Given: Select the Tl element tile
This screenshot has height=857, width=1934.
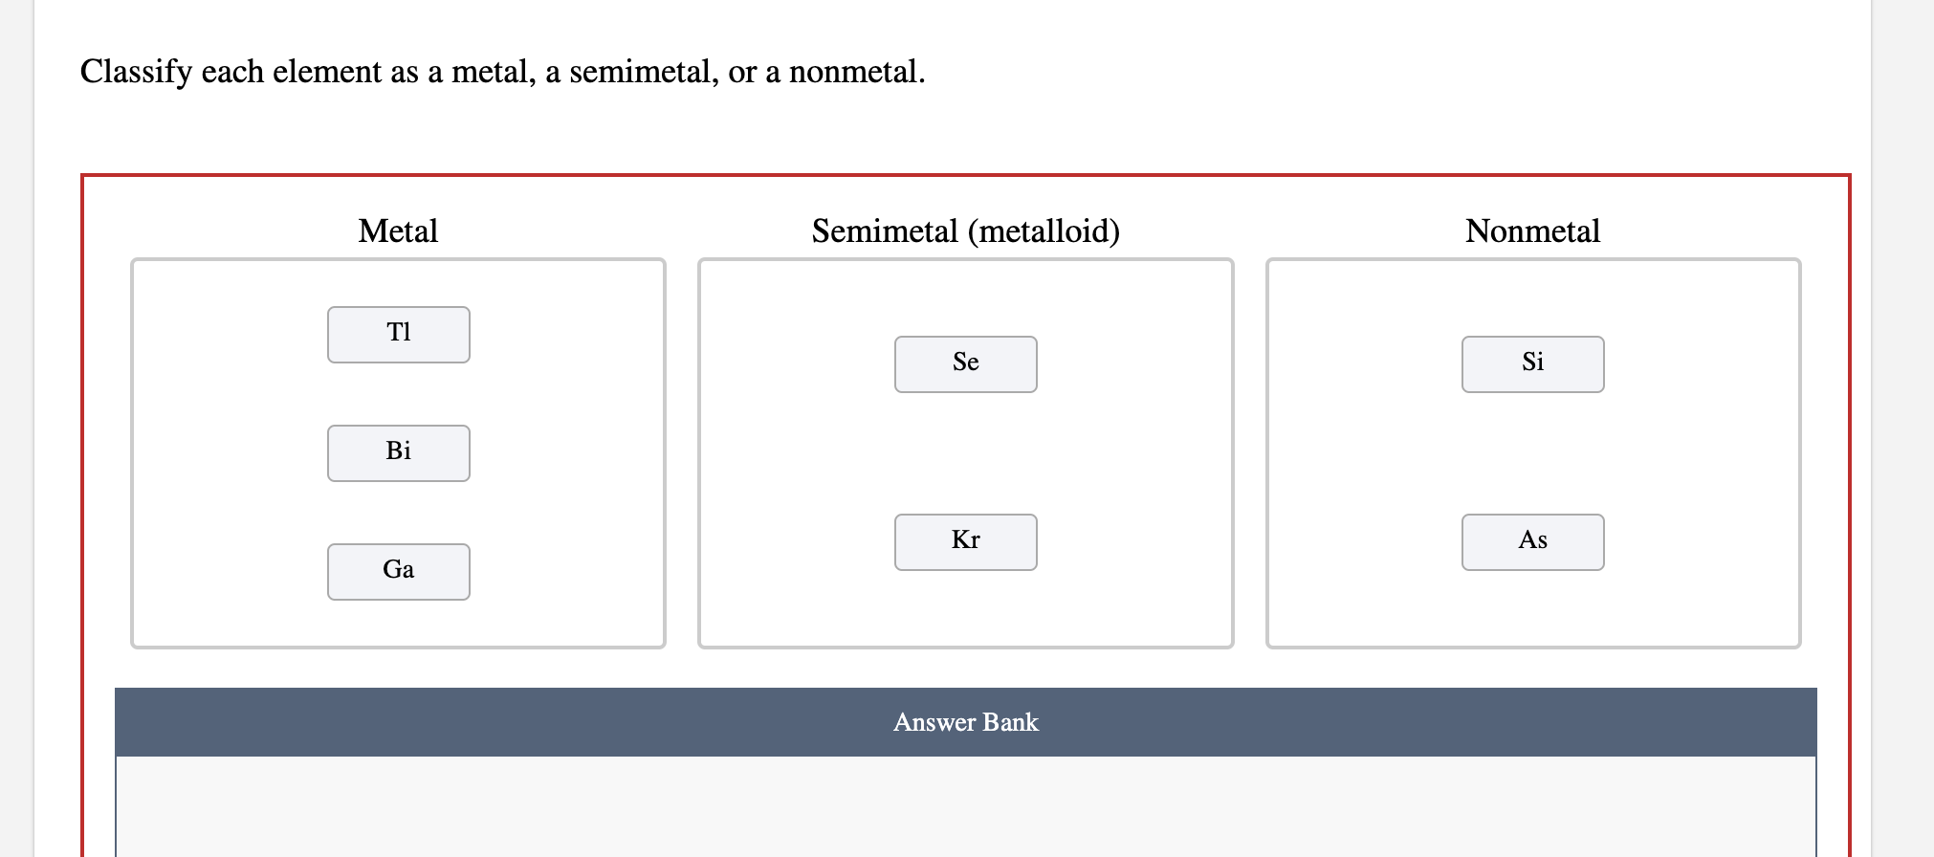Looking at the screenshot, I should [x=398, y=333].
